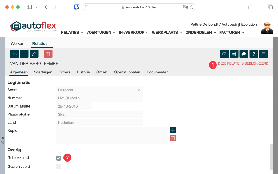Expand the ONDERDELEN menu
Screen dimensions: 278x174
(201, 32)
